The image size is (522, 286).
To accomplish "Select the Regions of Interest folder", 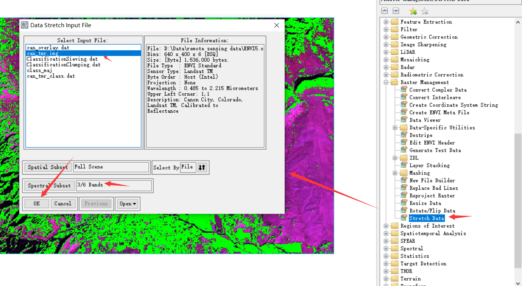I will click(427, 226).
